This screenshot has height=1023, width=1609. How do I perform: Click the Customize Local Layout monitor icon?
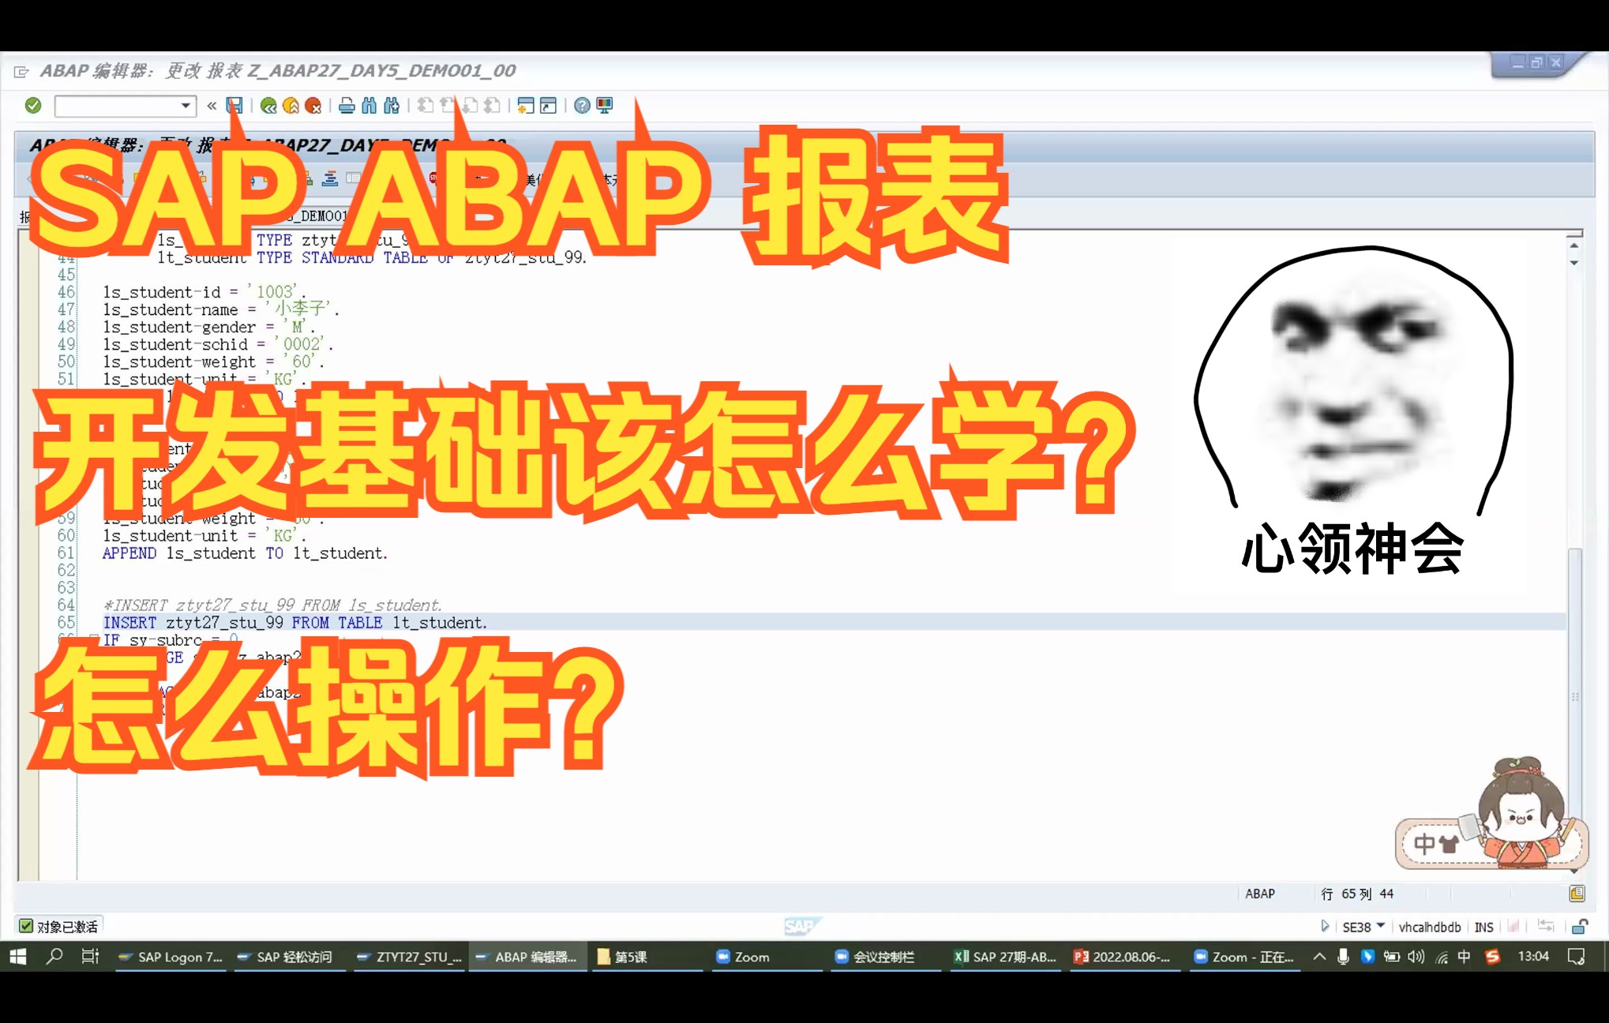click(605, 106)
